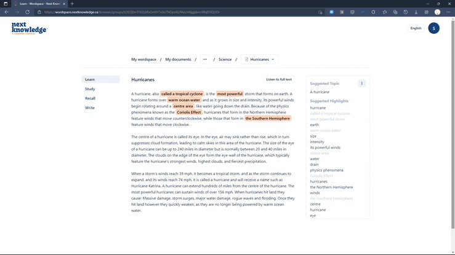Select the Learn sidebar tab

(x=101, y=79)
